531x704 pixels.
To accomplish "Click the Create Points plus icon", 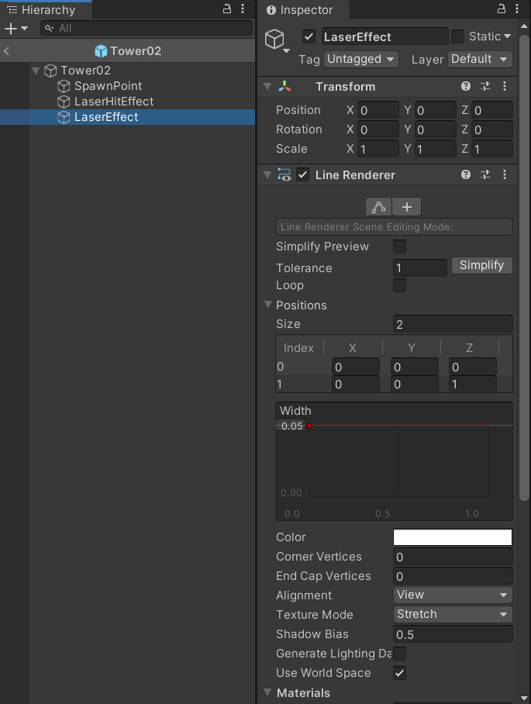I will click(407, 206).
